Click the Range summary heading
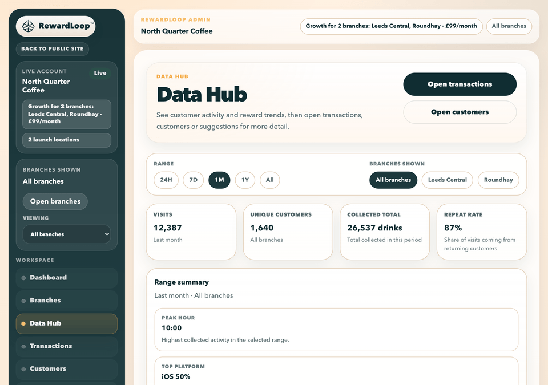Image resolution: width=548 pixels, height=385 pixels. pyautogui.click(x=182, y=282)
